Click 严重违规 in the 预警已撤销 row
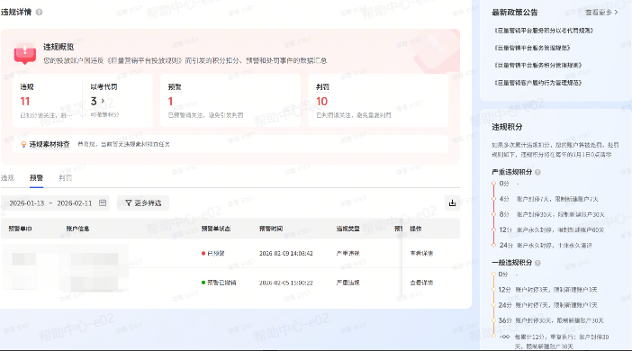 click(348, 283)
